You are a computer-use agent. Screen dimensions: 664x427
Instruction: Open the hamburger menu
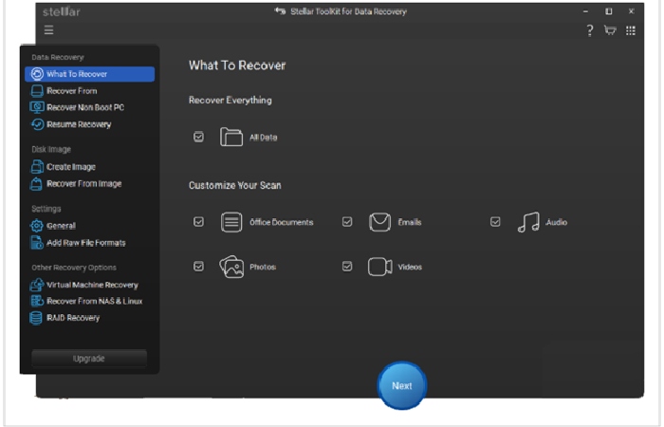[x=48, y=30]
